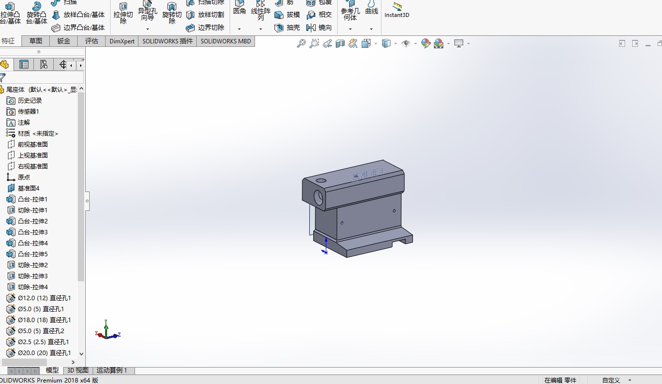Image resolution: width=662 pixels, height=384 pixels.
Task: Select the Extruded Boss/Base (拉伸凸台/基体) tool
Action: coord(10,13)
